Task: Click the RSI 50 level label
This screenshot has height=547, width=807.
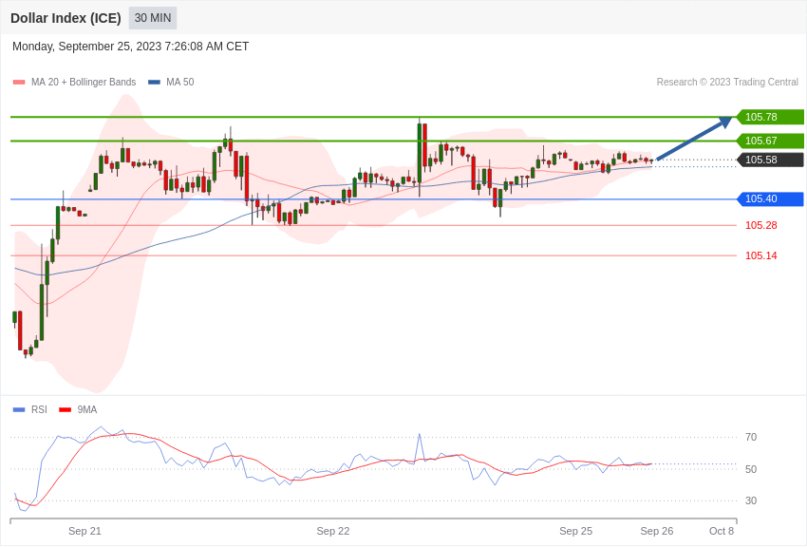Action: 751,469
